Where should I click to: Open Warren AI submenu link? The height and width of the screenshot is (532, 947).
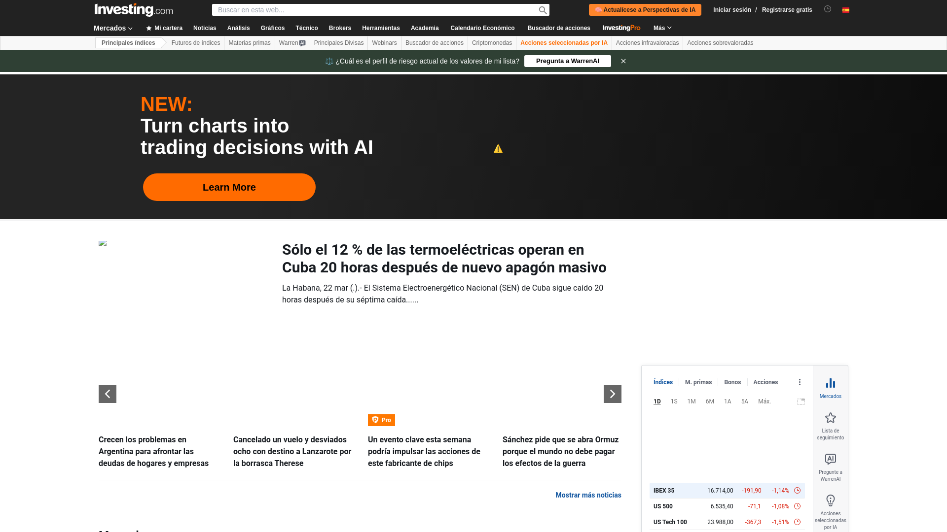292,43
